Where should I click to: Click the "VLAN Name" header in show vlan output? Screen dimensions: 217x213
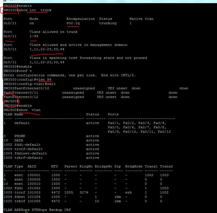pos(13,114)
